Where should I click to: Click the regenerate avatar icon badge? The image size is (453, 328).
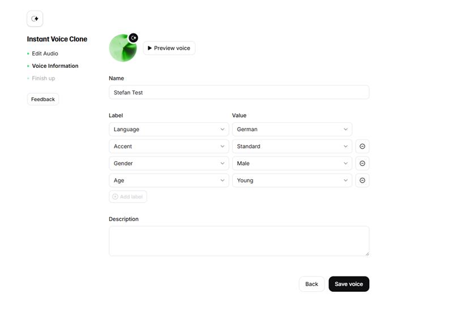click(133, 38)
